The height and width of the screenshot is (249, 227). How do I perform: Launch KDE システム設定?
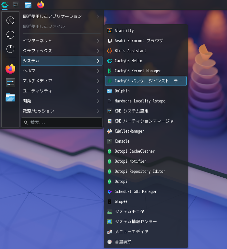click(x=146, y=111)
